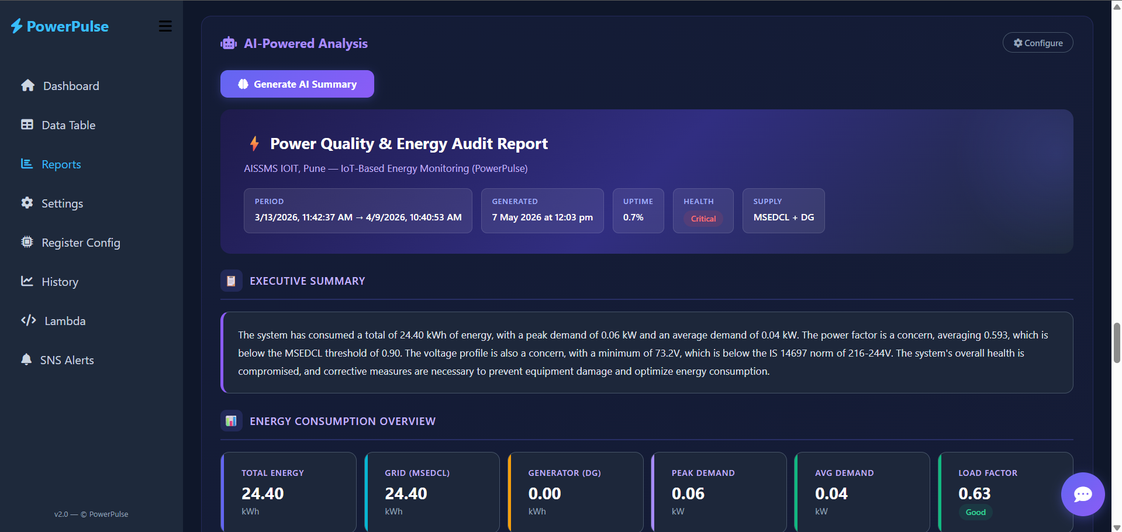Click the orange bolt icon in report title

254,143
